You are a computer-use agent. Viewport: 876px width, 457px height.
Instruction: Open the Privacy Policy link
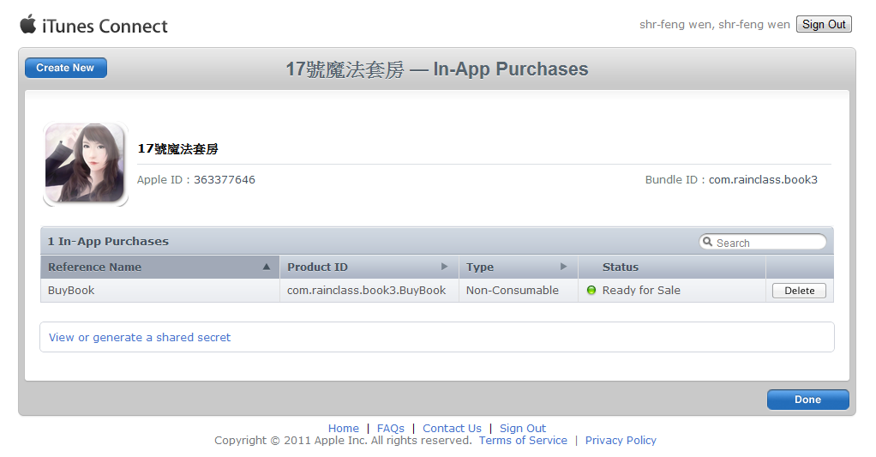coord(621,440)
